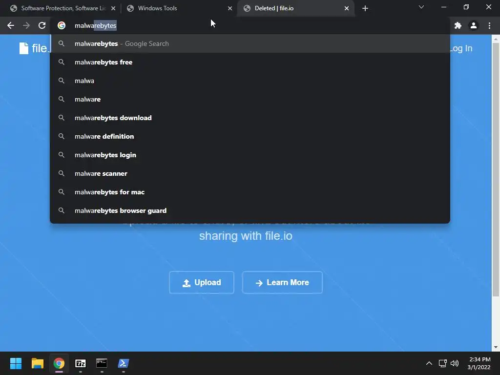Open the Windows Start menu
The height and width of the screenshot is (375, 500).
pyautogui.click(x=16, y=363)
